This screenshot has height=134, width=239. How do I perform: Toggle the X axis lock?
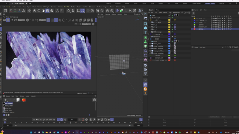11,11
